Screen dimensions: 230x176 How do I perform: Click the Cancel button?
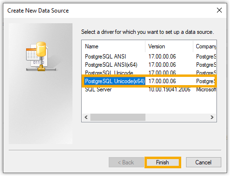click(x=203, y=162)
